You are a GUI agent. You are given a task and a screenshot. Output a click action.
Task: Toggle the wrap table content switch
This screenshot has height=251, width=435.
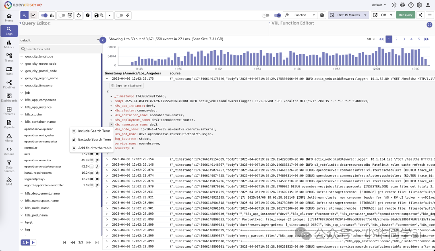click(266, 15)
